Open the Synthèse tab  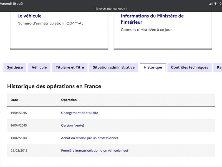(15, 67)
